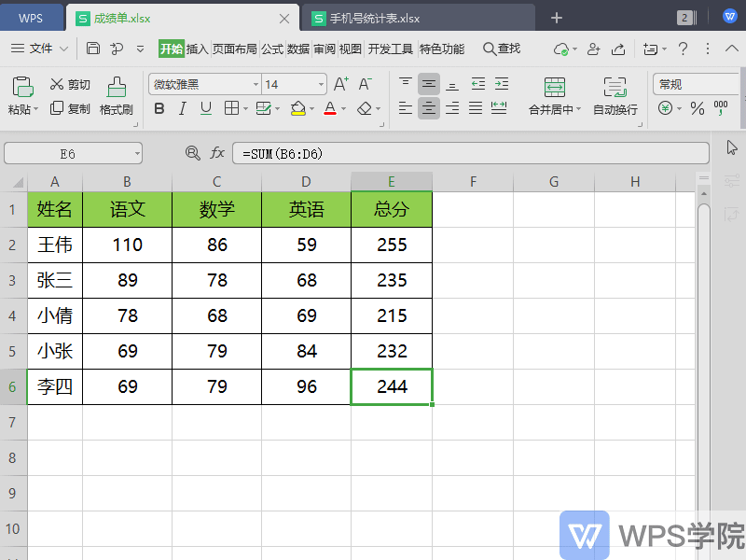The image size is (746, 560).
Task: Click the 查找 (Find) button
Action: coord(502,49)
